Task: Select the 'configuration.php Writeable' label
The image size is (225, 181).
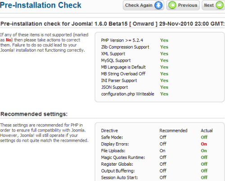Action: 127,94
